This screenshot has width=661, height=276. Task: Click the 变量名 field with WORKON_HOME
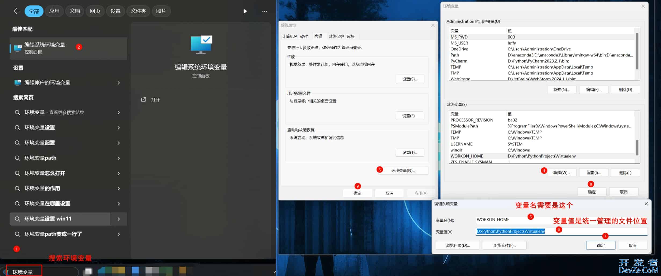point(561,220)
